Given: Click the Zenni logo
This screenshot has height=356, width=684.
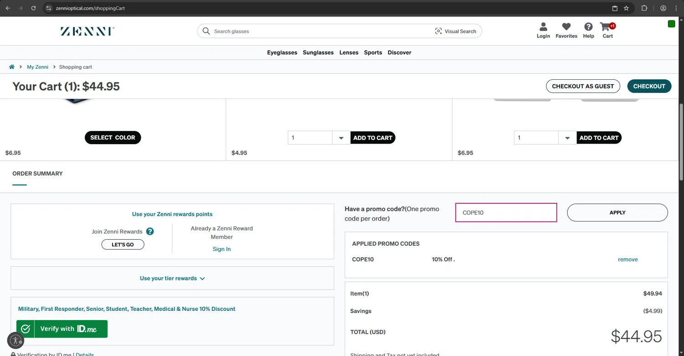Looking at the screenshot, I should pos(87,31).
